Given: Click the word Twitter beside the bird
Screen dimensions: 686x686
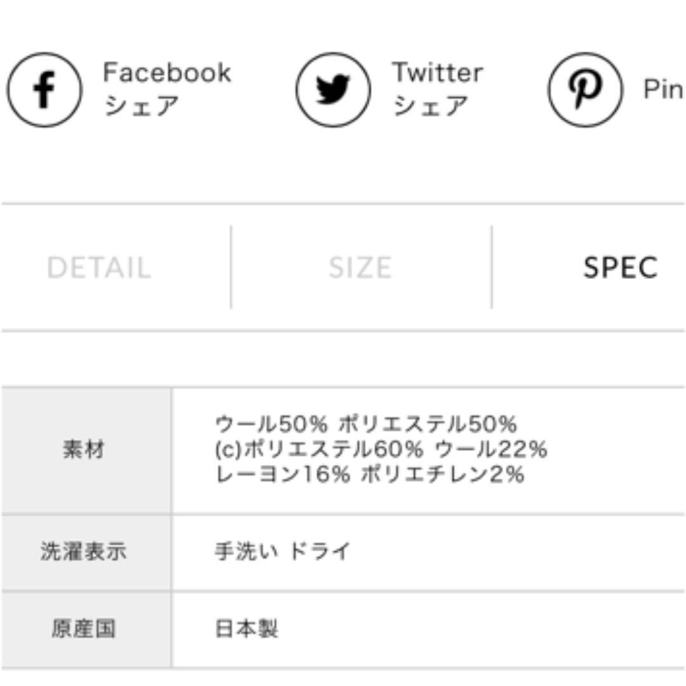Looking at the screenshot, I should [438, 72].
